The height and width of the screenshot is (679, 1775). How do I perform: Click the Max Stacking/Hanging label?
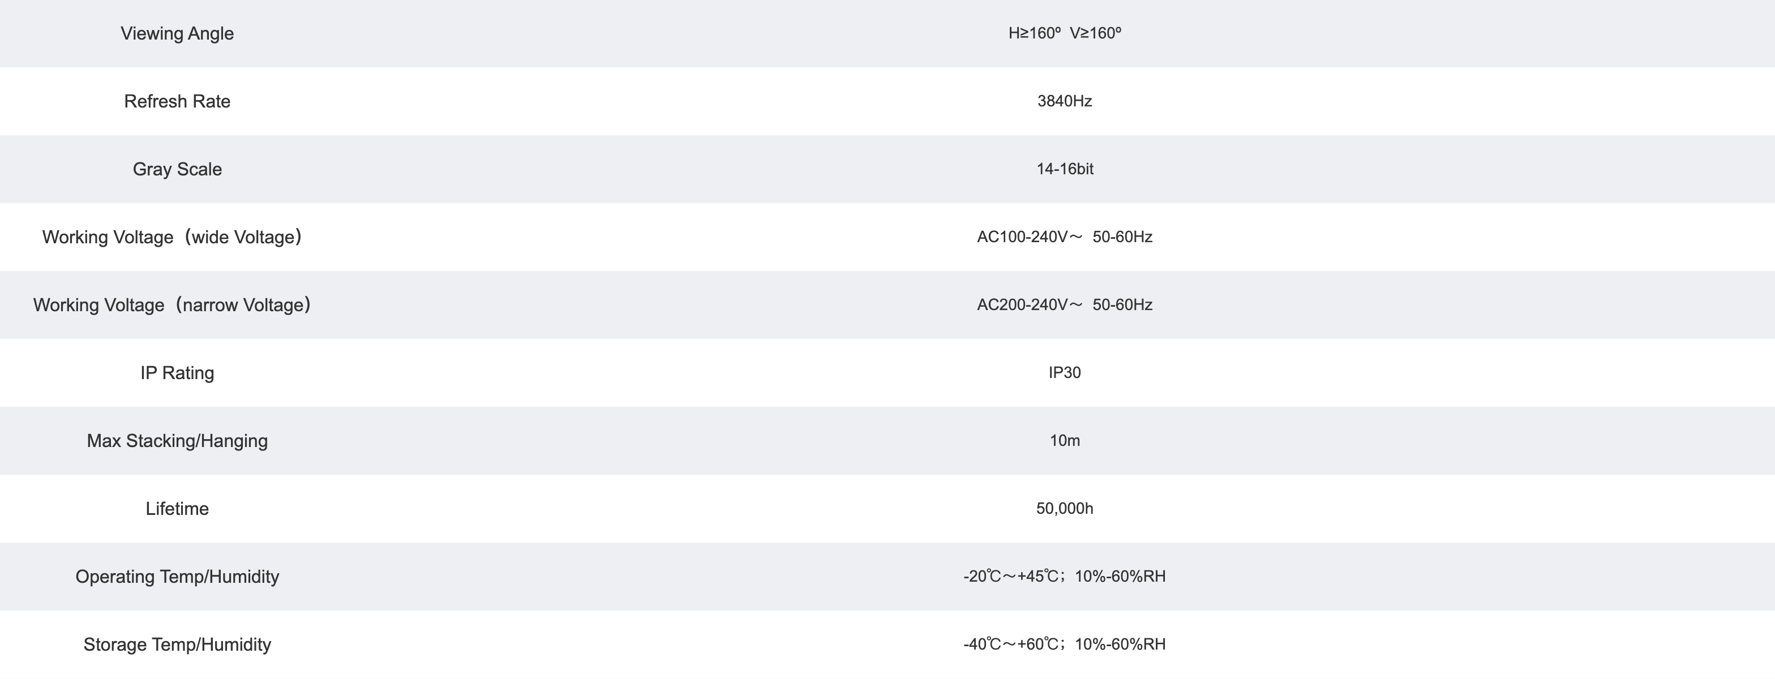tap(177, 441)
